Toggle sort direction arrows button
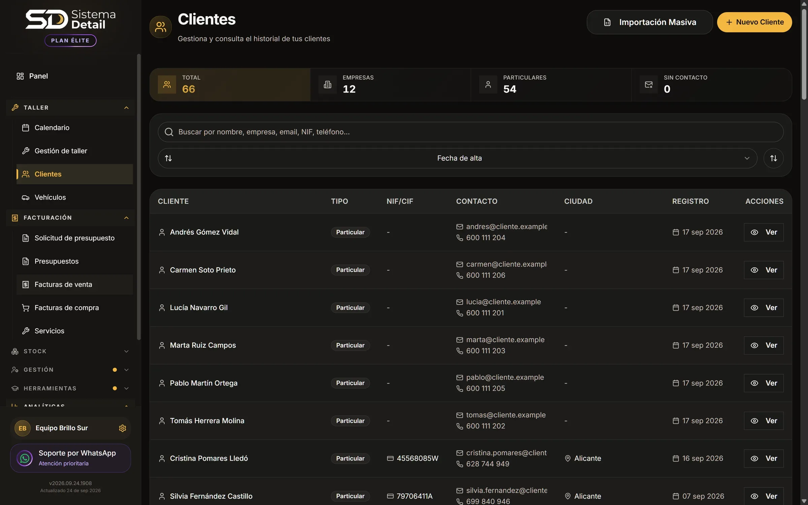Viewport: 808px width, 505px height. click(773, 158)
